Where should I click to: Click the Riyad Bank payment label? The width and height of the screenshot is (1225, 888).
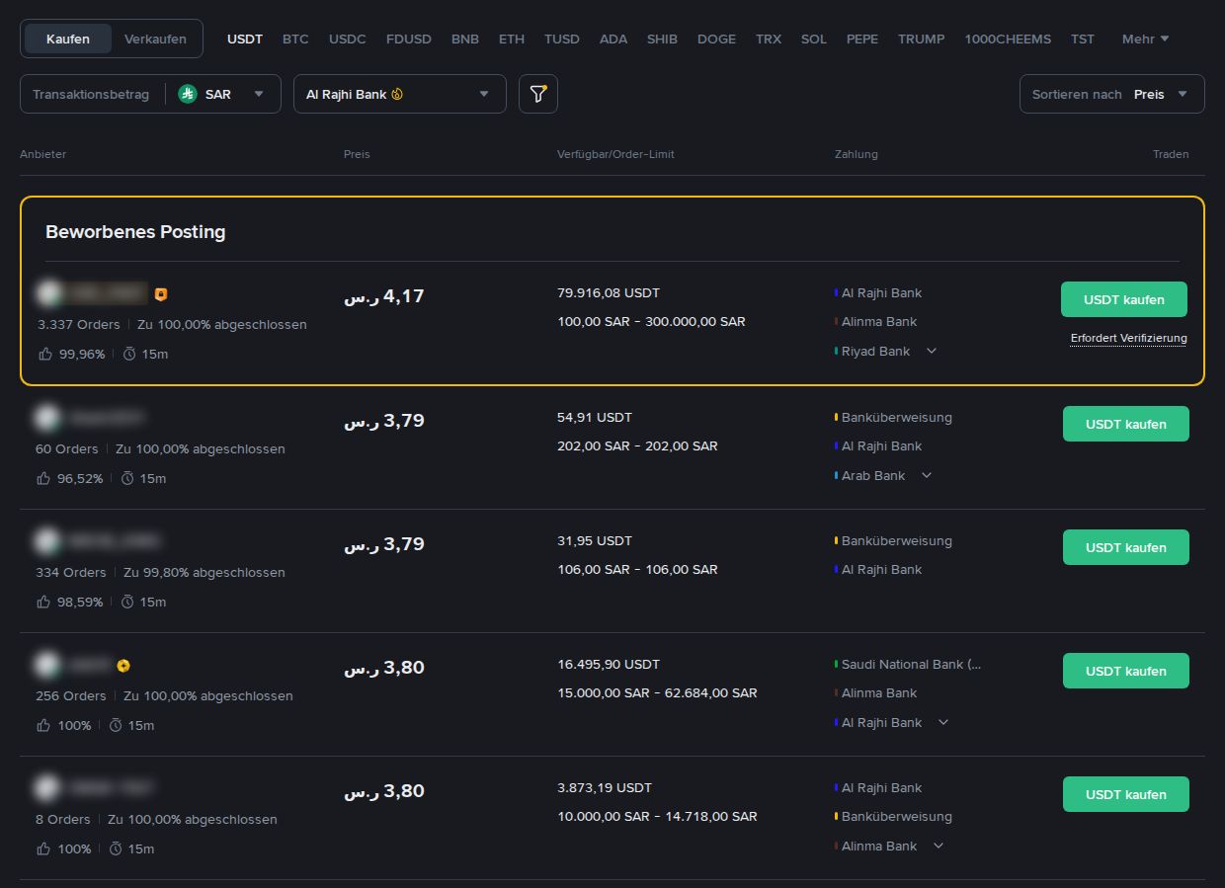coord(876,351)
